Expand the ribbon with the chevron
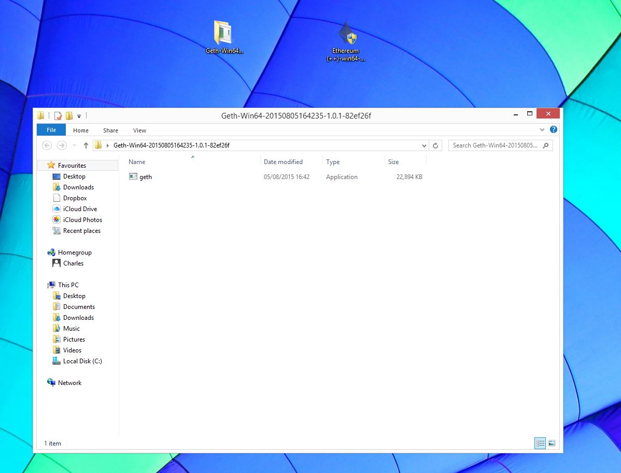Screen dimensions: 621x473 point(542,130)
